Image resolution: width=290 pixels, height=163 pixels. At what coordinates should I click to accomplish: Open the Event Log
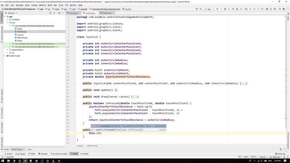click(280, 154)
